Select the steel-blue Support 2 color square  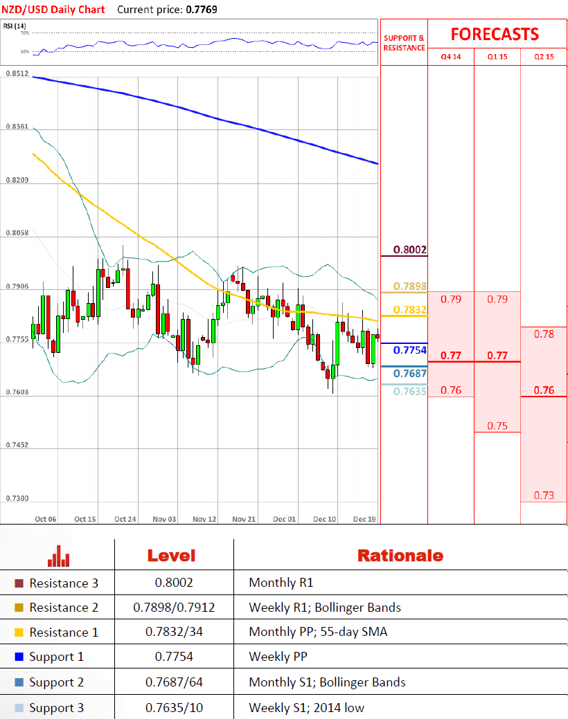tap(19, 682)
